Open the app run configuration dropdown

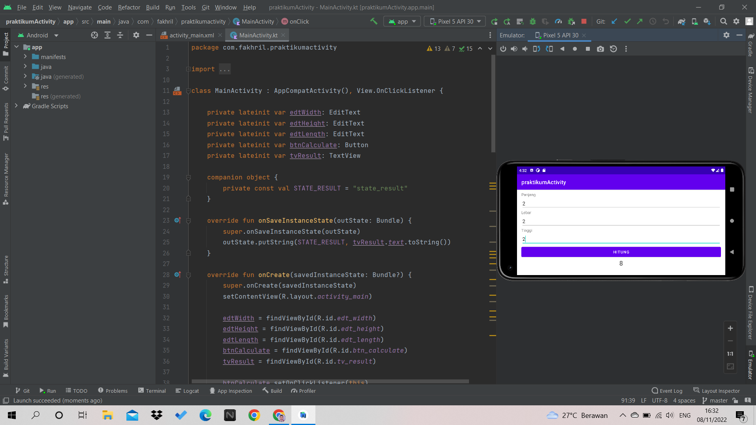pyautogui.click(x=402, y=21)
